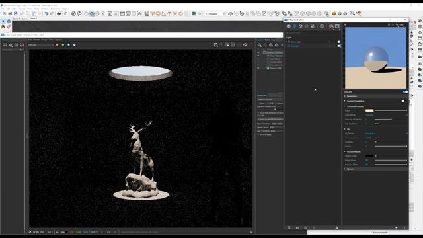Open the Render Elements tab in Asset Editor
The height and width of the screenshot is (238, 423).
click(x=307, y=26)
